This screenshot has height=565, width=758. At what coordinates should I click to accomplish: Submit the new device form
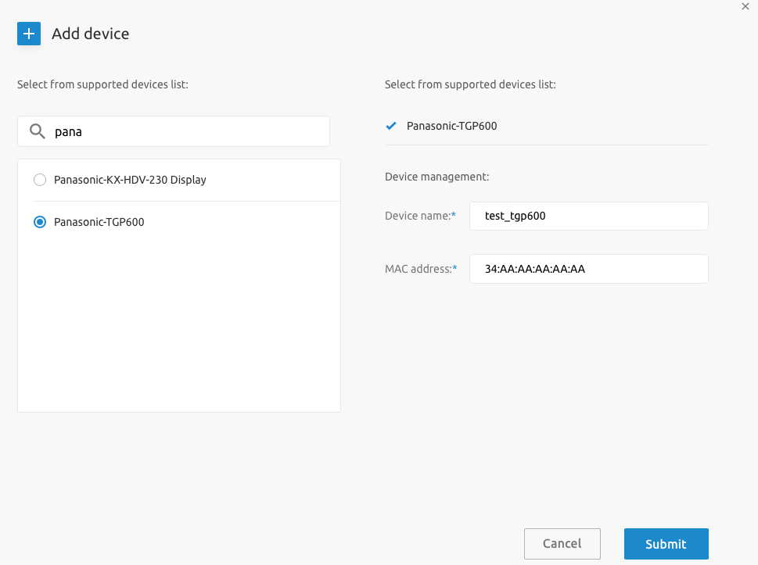[666, 544]
